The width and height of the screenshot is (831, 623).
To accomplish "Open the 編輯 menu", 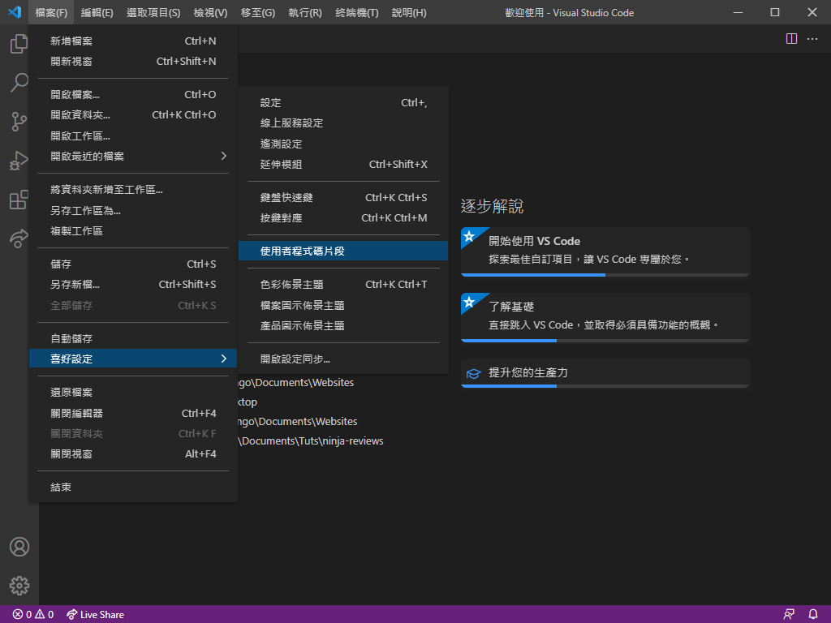I will (97, 12).
